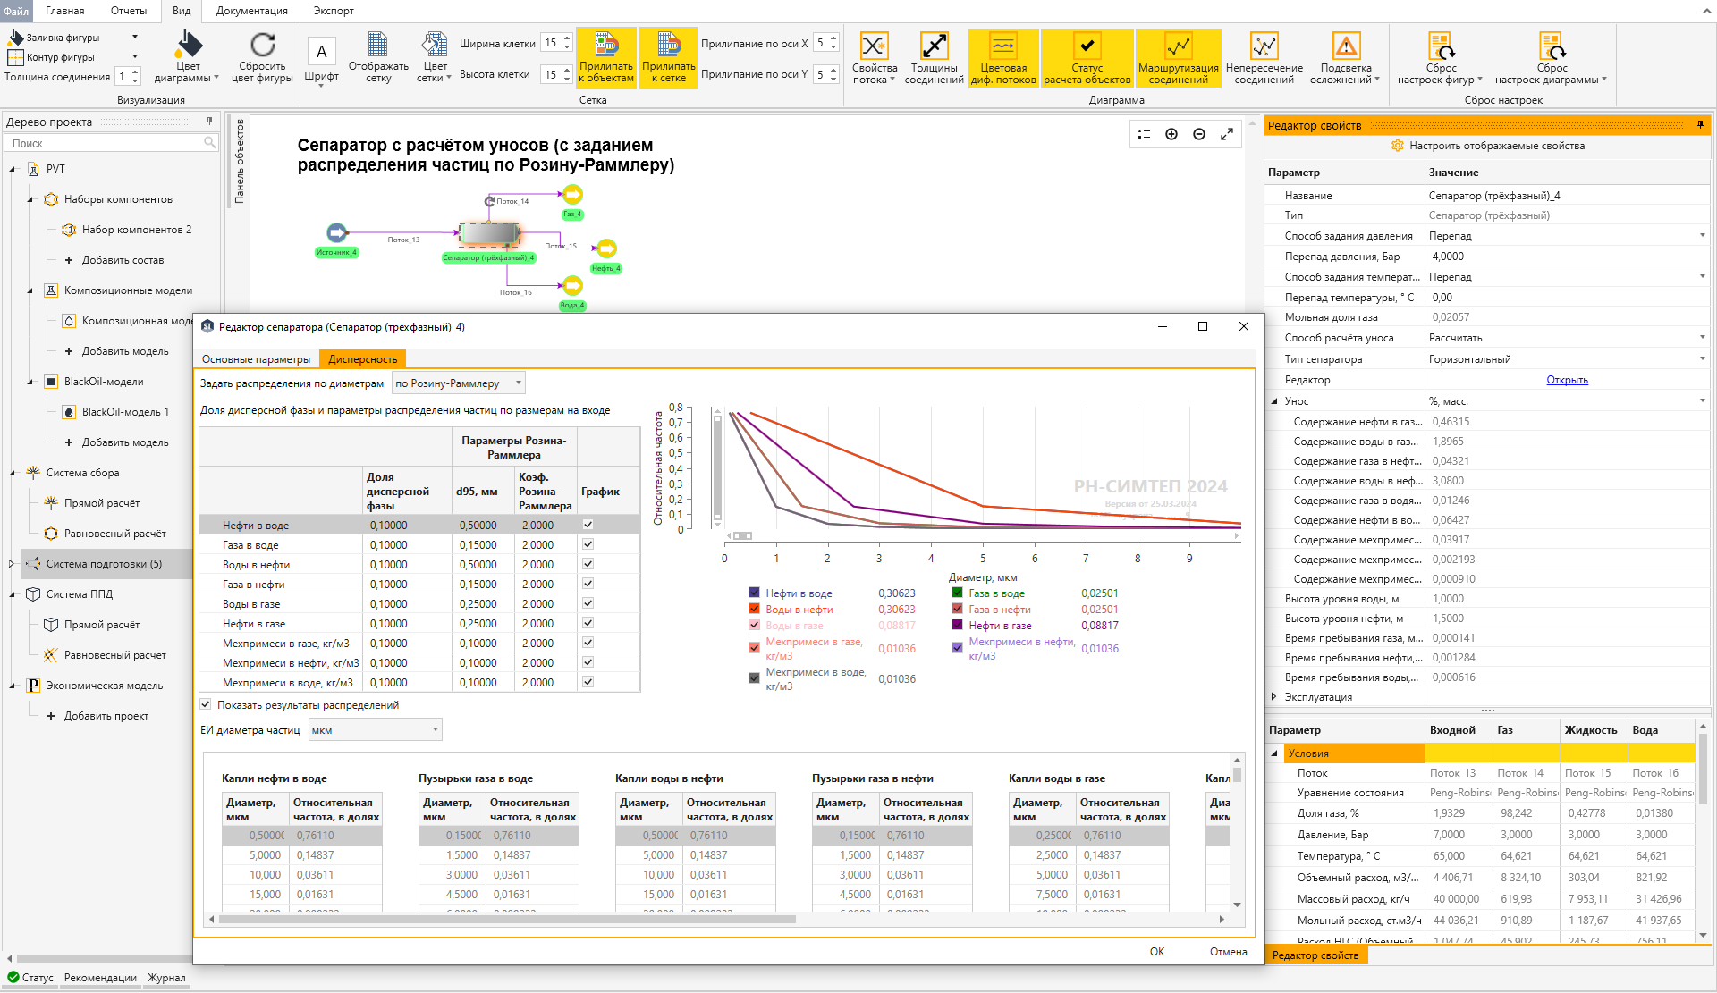Click the Открыть editor link
This screenshot has height=993, width=1717.
[1567, 380]
